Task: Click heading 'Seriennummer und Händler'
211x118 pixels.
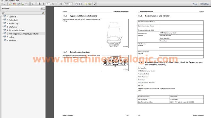Action: click(157, 16)
